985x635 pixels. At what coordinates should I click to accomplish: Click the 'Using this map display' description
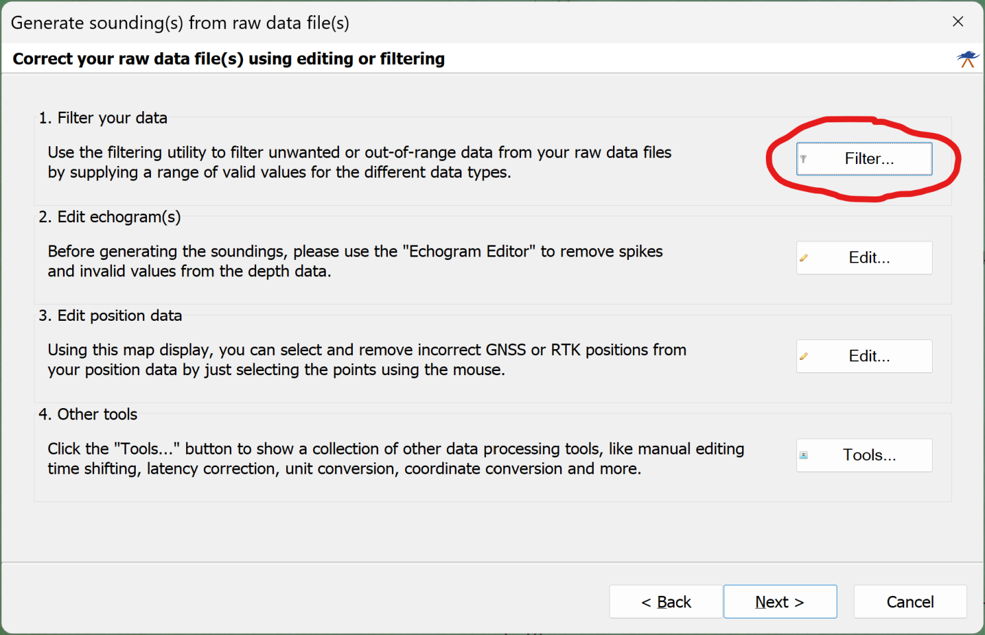pyautogui.click(x=367, y=360)
